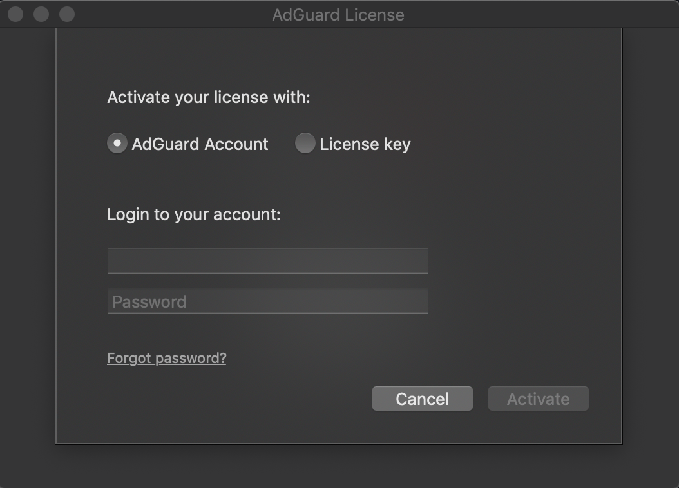Close the AdGuard License window
679x488 pixels.
pos(15,14)
